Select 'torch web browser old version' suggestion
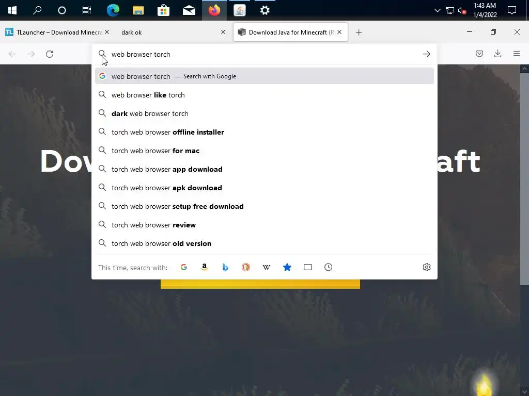The width and height of the screenshot is (529, 396). (x=264, y=243)
